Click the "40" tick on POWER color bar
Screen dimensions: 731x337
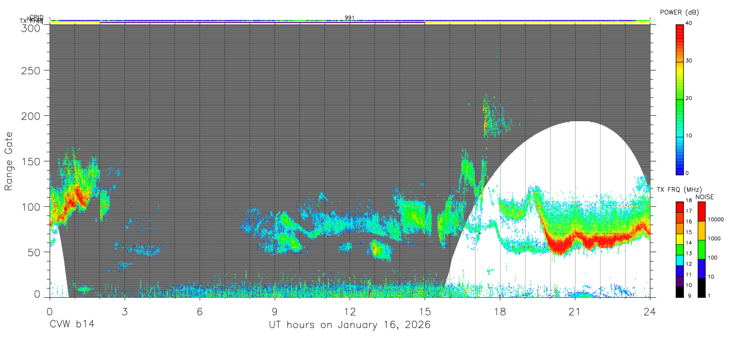[690, 23]
